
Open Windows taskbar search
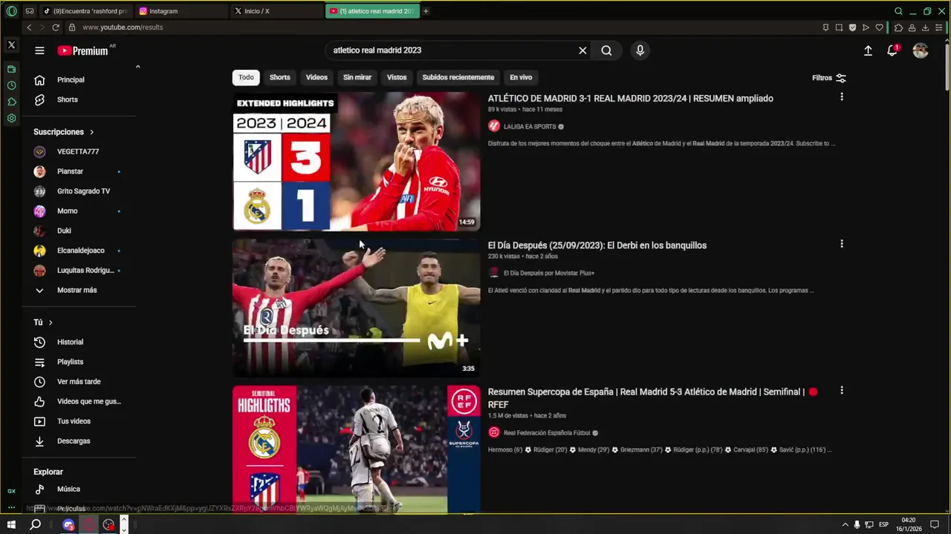[x=35, y=524]
